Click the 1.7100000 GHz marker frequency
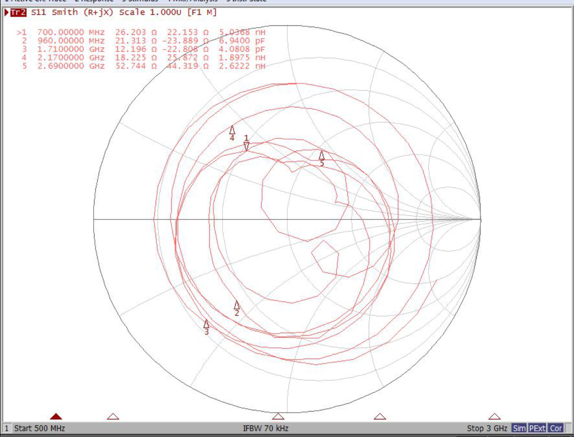This screenshot has width=574, height=437. click(x=71, y=49)
